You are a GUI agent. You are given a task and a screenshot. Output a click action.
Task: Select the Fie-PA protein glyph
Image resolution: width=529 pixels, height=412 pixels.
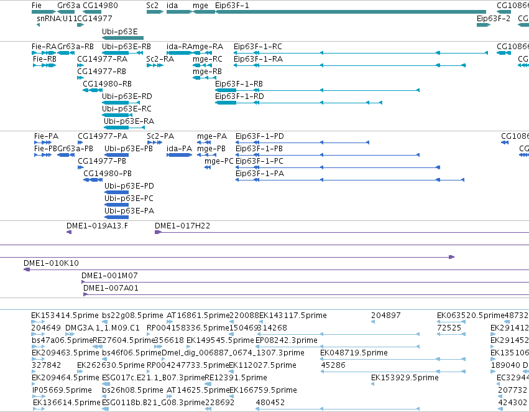click(x=43, y=143)
